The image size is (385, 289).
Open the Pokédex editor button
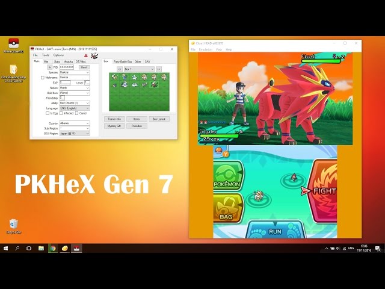coord(137,126)
